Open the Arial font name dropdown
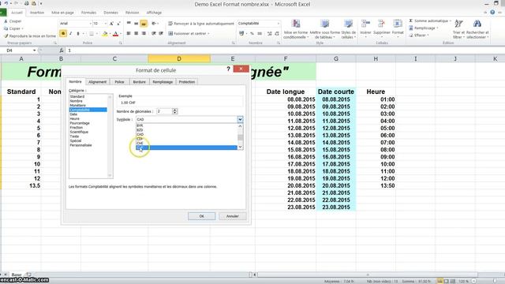The height and width of the screenshot is (284, 505). tap(90, 24)
